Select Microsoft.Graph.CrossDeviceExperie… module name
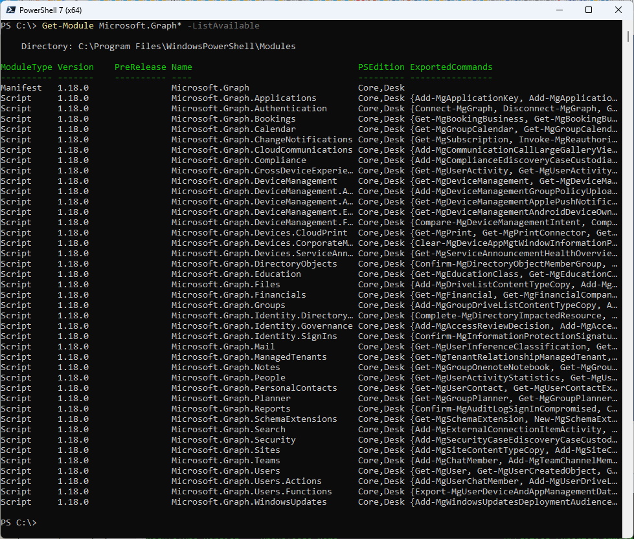 coord(262,171)
